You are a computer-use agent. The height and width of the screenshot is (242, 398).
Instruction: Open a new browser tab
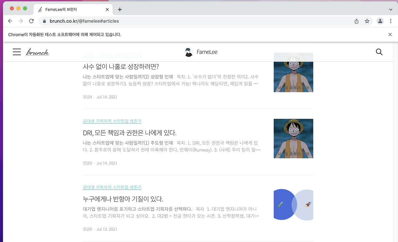coord(120,9)
